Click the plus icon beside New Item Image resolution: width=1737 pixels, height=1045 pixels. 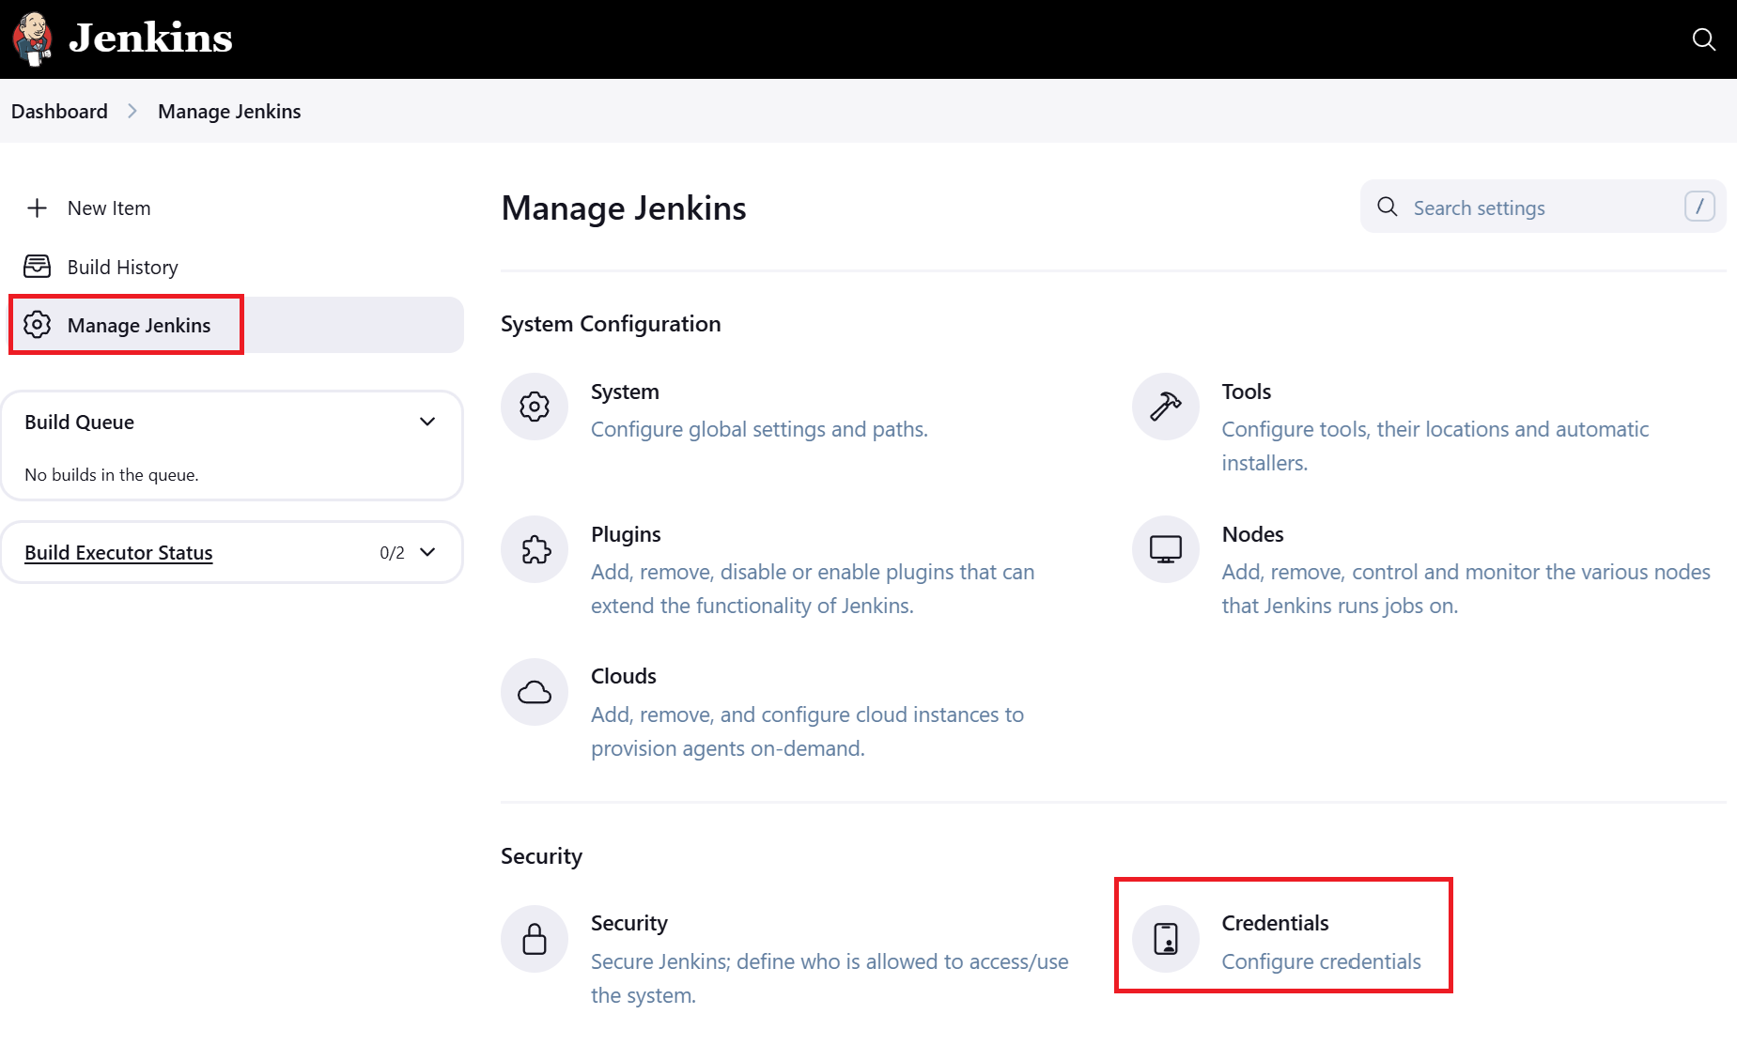click(x=37, y=208)
